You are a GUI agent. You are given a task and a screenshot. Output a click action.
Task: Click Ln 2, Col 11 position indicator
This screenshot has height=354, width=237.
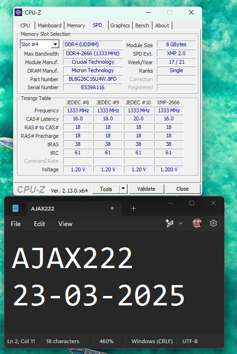click(x=21, y=341)
